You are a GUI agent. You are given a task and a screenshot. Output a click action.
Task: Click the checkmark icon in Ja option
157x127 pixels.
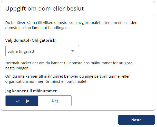point(18,101)
